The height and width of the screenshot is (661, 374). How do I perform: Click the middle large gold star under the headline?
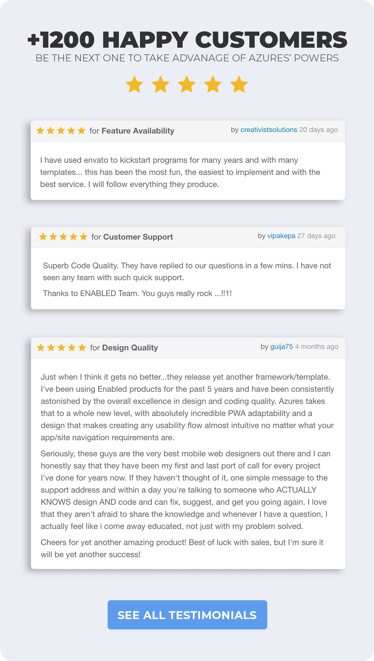click(187, 84)
